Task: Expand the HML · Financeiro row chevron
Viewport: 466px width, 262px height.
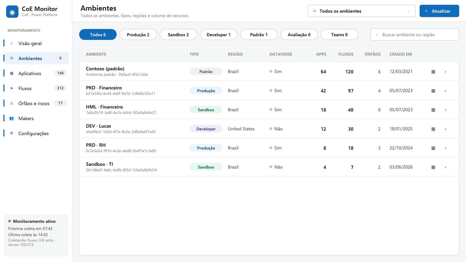Action: point(445,110)
